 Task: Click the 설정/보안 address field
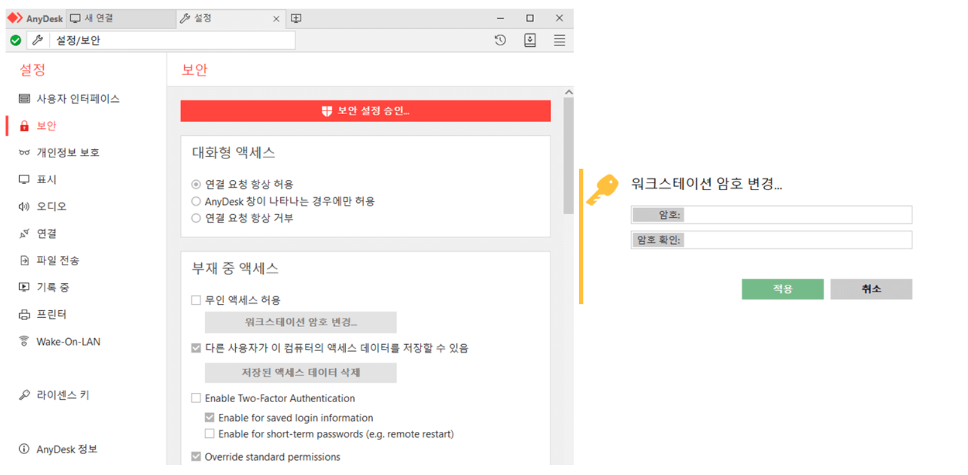(172, 41)
